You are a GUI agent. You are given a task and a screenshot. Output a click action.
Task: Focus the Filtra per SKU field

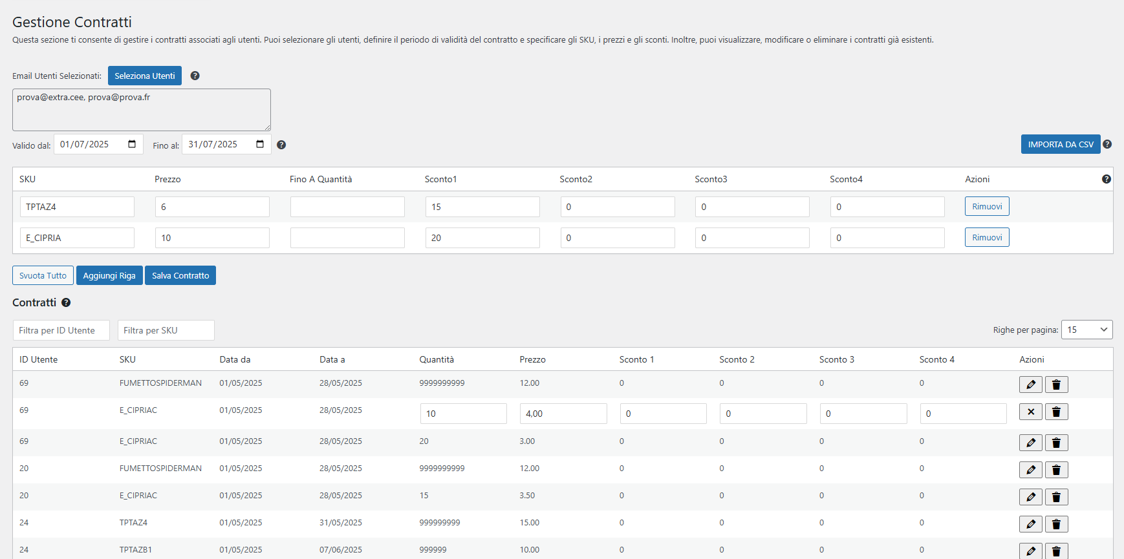[166, 330]
